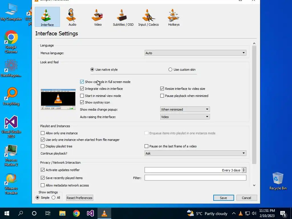Open Cortana circle on taskbar
Screen dimensions: 292x219
34,213
